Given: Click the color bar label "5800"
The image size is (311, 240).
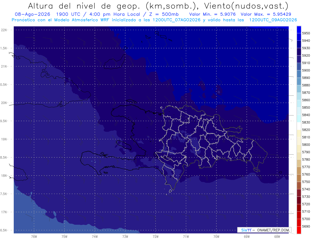Looking at the screenshot, I should (x=306, y=145).
